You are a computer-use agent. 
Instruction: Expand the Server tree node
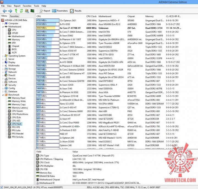[x=3, y=59]
